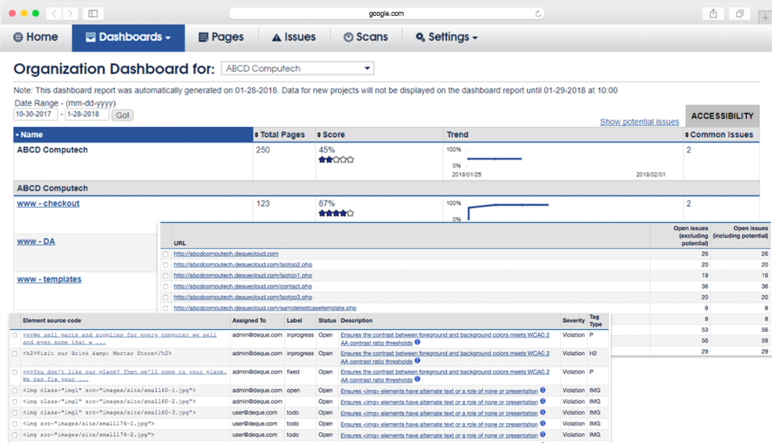
Task: Click the Pages document icon
Action: (203, 37)
